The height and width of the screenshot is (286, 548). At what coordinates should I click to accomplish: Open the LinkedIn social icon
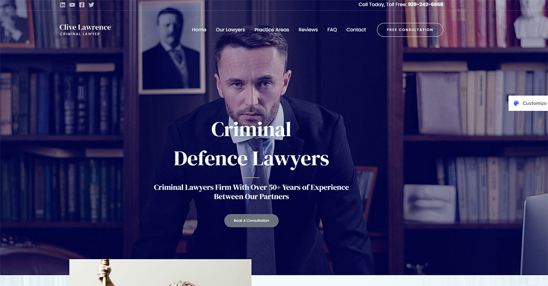(63, 4)
